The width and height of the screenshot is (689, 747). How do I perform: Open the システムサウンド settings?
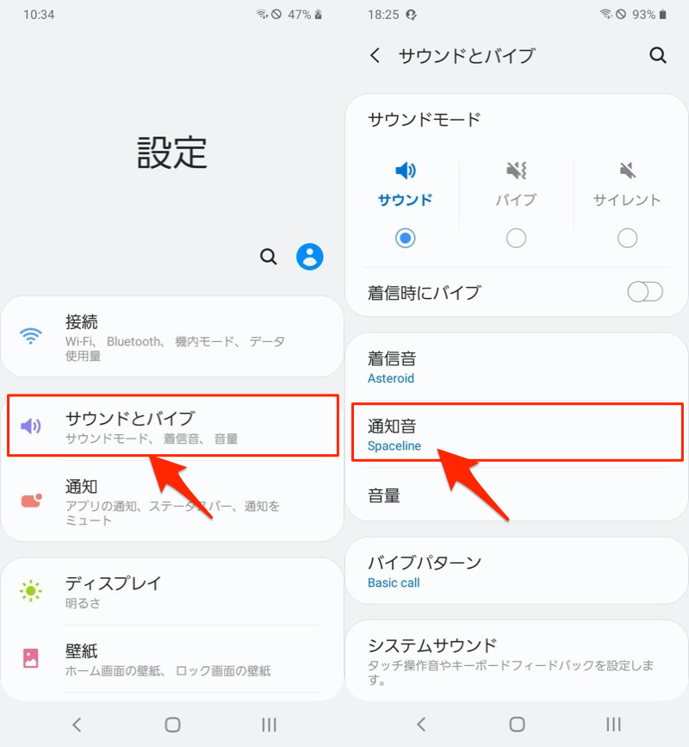[517, 660]
